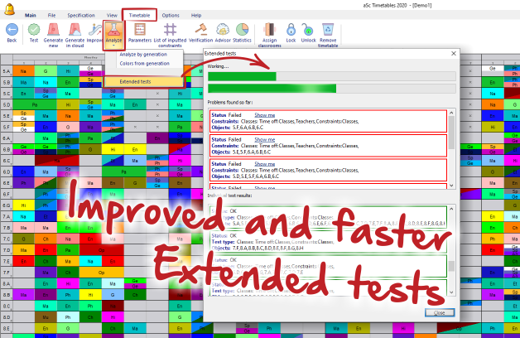520x338 pixels.
Task: Open the Advisor icon
Action: pos(223,30)
